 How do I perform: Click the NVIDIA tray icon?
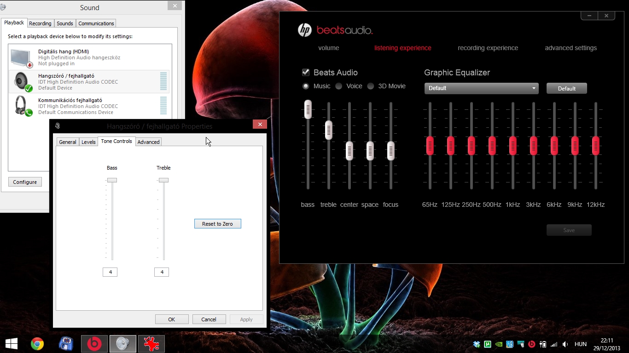499,344
